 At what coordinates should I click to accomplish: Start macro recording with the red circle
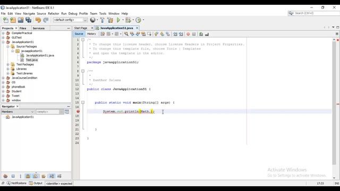tap(188, 34)
